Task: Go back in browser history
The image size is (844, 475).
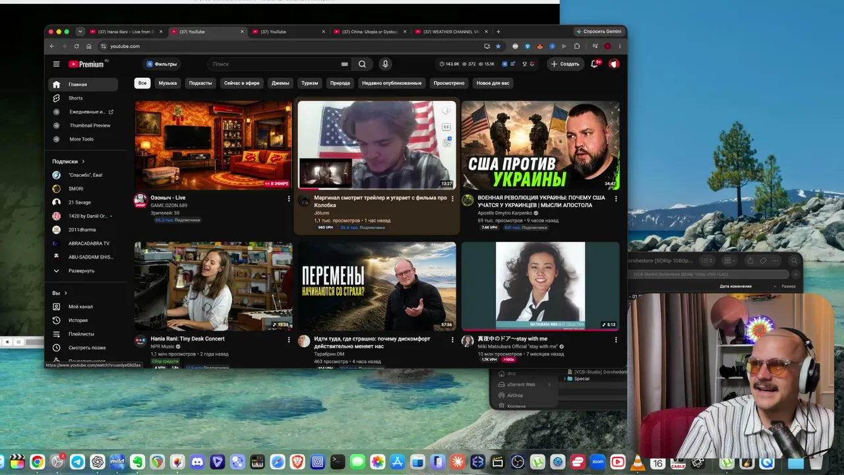Action: tap(52, 46)
